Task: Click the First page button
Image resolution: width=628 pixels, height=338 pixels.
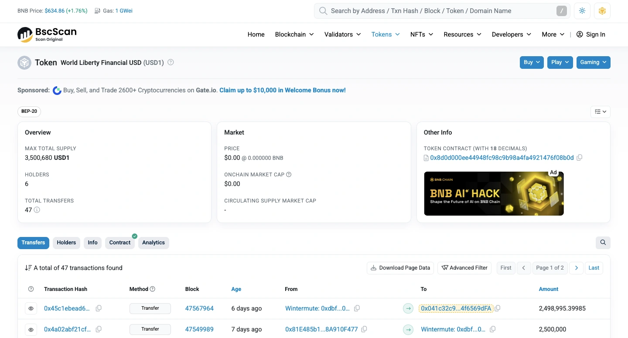Action: click(x=506, y=268)
